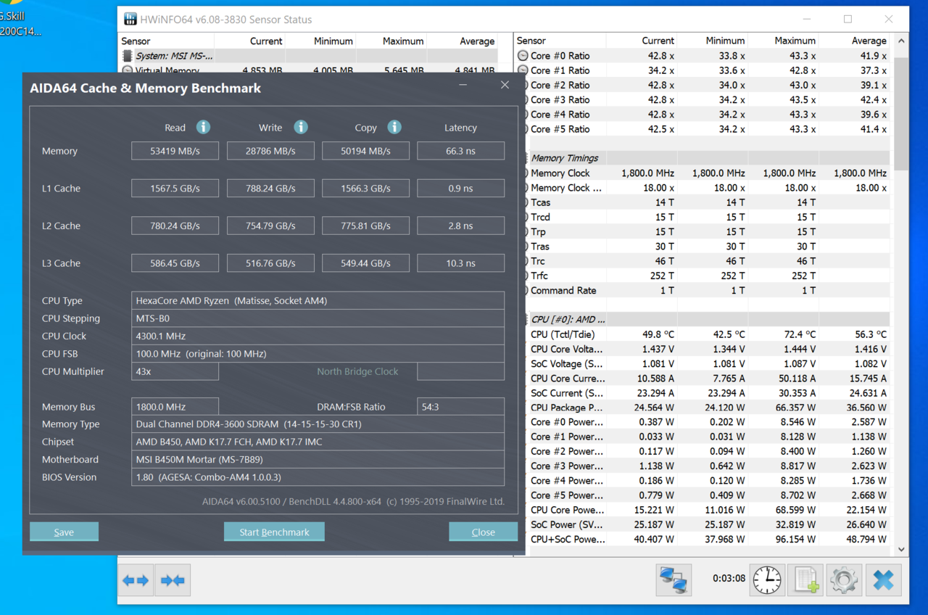Screen dimensions: 928x615
Task: Open HWiNFO sensor settings gear icon
Action: [844, 580]
